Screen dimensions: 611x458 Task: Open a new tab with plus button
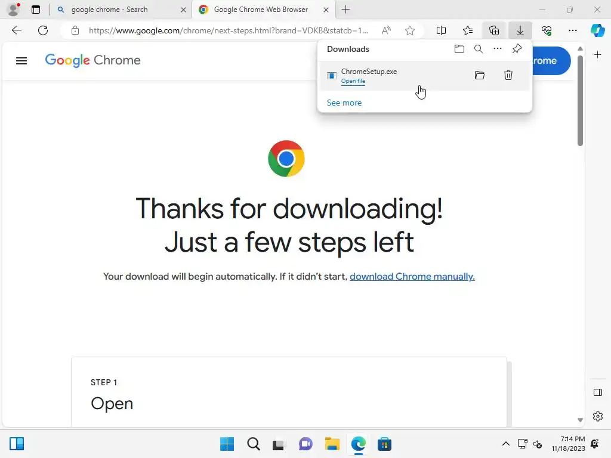pyautogui.click(x=345, y=10)
